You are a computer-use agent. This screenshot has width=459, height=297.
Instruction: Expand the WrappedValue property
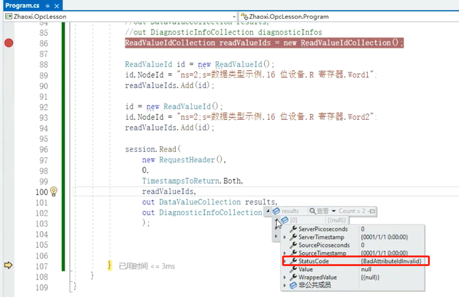pos(285,277)
